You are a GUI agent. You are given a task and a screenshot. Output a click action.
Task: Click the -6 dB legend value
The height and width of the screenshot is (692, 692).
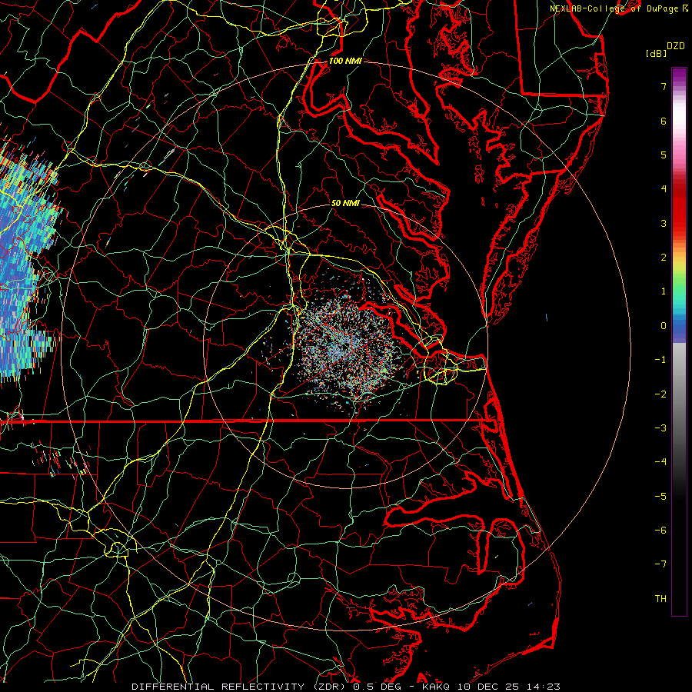[660, 531]
